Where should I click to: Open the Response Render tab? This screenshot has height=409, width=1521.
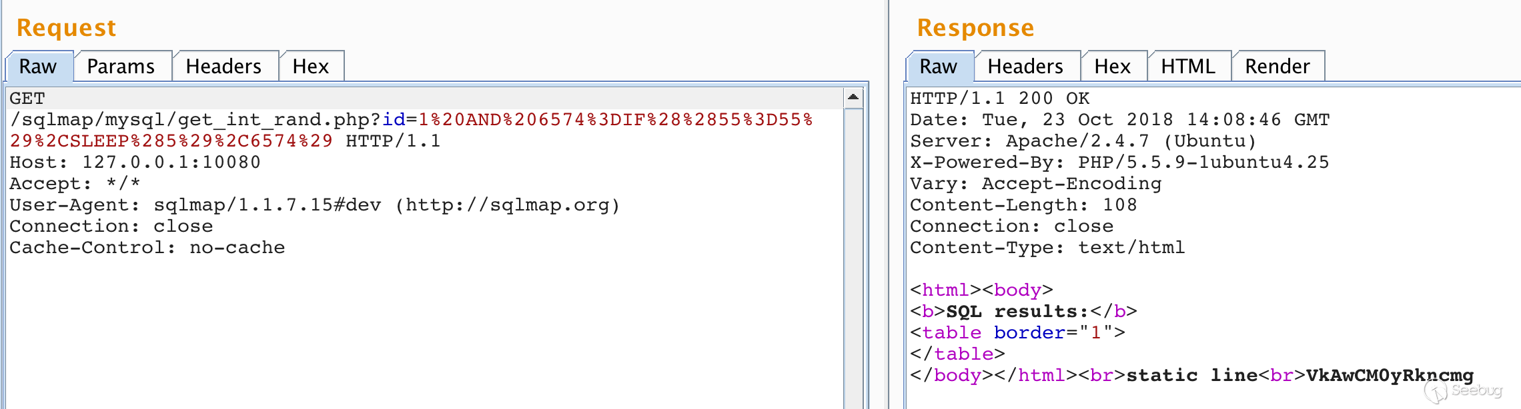click(x=1278, y=67)
